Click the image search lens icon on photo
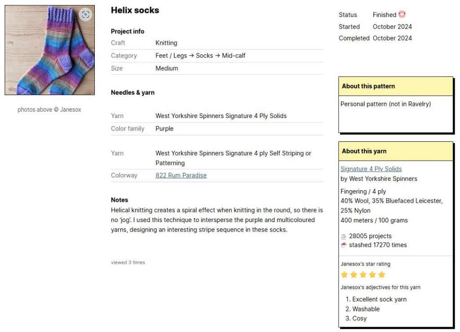Viewport: 460px width, 332px height. pyautogui.click(x=86, y=14)
